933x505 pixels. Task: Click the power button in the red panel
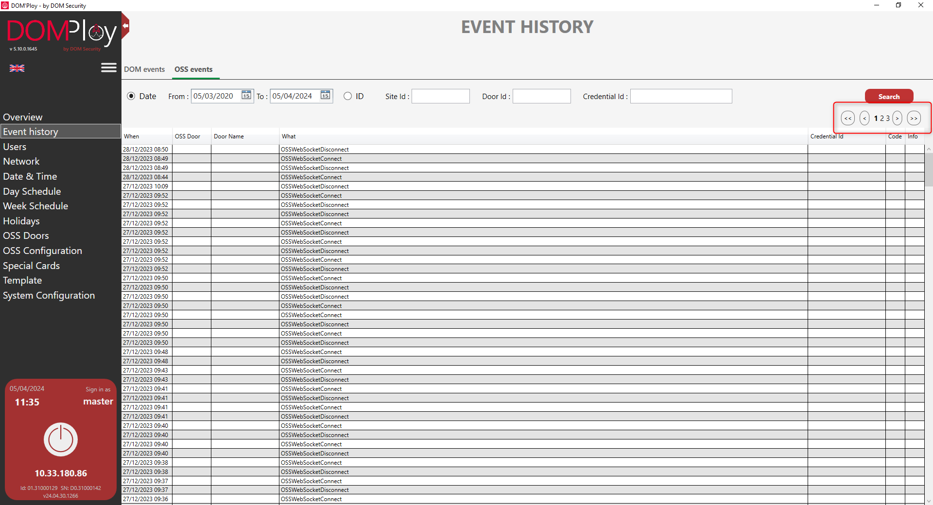(61, 439)
